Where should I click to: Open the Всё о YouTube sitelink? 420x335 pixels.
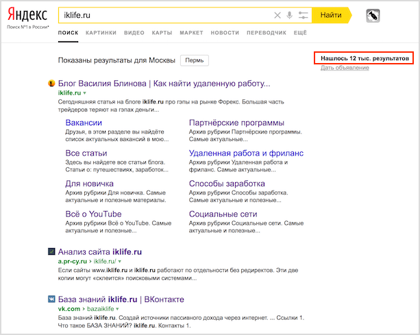click(x=93, y=214)
